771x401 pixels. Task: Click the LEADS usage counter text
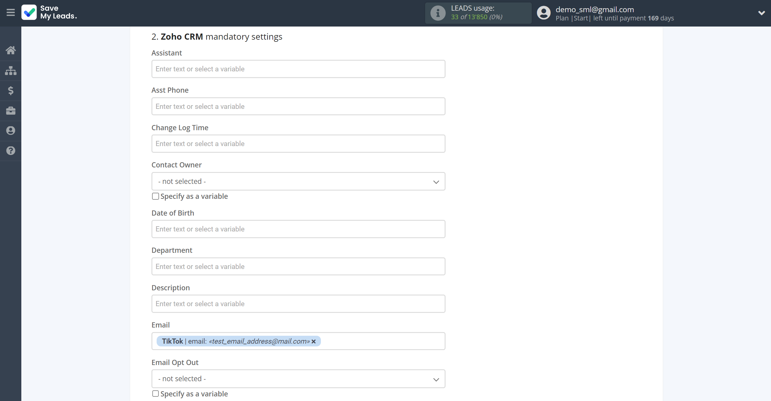coord(477,17)
